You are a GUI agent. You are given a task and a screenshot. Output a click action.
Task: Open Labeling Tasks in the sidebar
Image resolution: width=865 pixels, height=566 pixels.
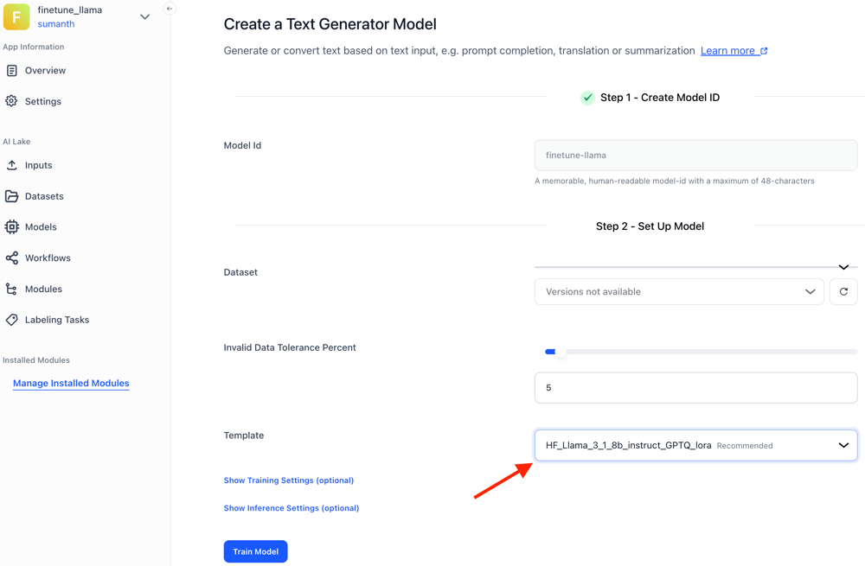click(57, 320)
